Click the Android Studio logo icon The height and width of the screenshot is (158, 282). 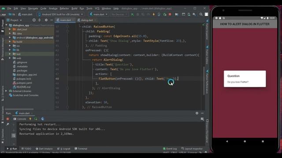click(3, 8)
